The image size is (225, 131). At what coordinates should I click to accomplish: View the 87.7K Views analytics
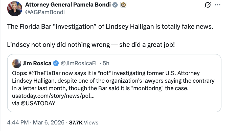(84, 123)
